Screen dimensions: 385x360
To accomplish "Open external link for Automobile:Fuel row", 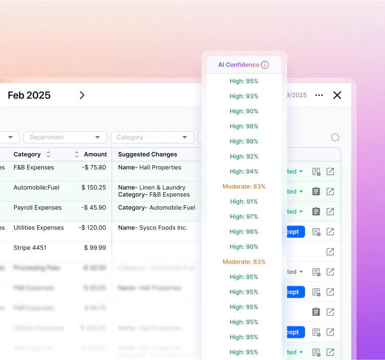I will (x=330, y=192).
